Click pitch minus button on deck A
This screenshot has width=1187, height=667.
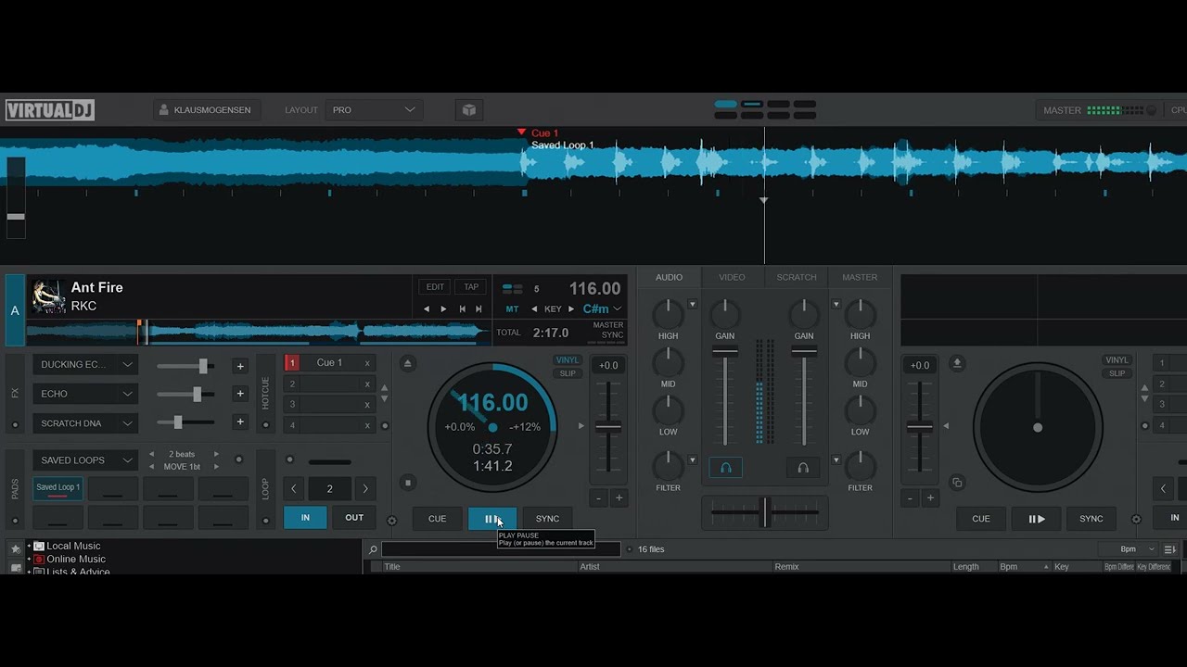click(x=599, y=498)
